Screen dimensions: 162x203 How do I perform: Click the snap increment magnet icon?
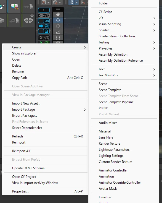83,2
